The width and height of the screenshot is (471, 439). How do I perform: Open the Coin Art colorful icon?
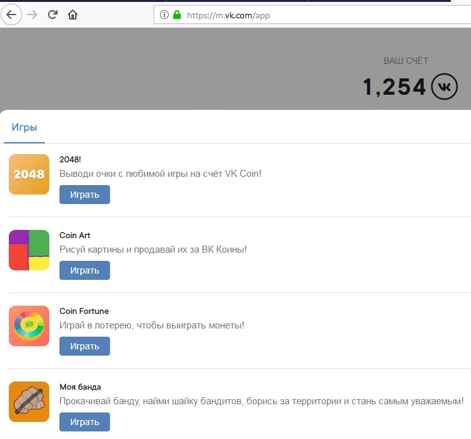29,250
